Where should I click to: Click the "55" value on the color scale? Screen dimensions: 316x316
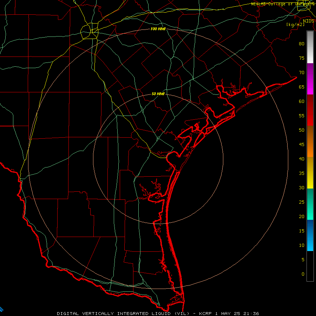(302, 116)
